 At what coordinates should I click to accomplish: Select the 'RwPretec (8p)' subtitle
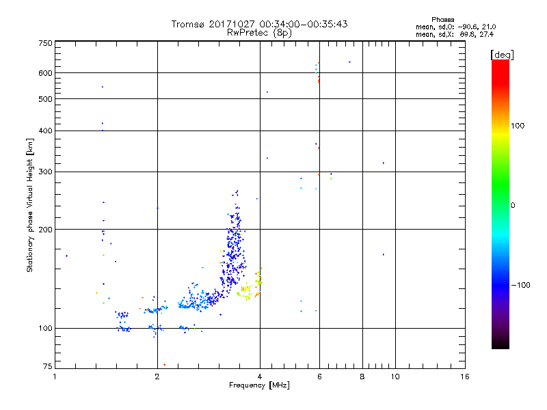point(259,33)
